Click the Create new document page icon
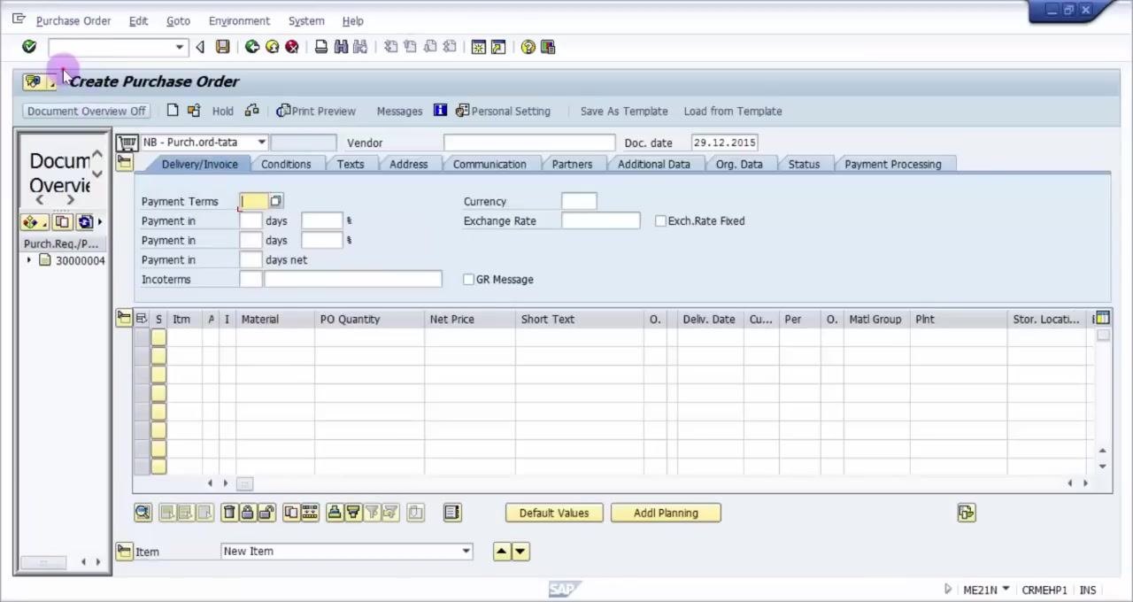Image resolution: width=1133 pixels, height=602 pixels. coord(173,111)
